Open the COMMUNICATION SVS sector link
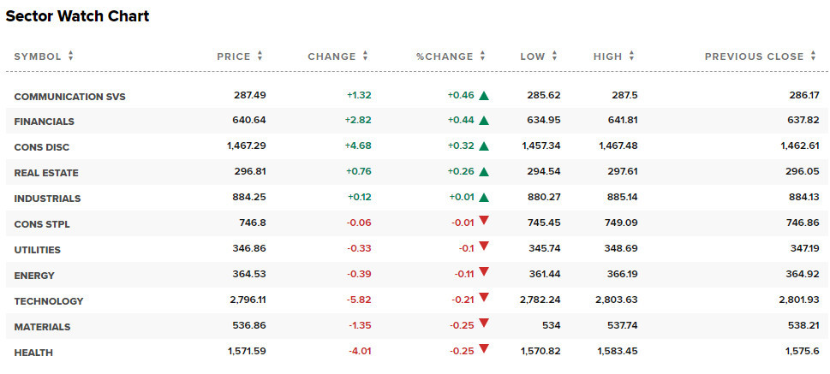 point(69,97)
